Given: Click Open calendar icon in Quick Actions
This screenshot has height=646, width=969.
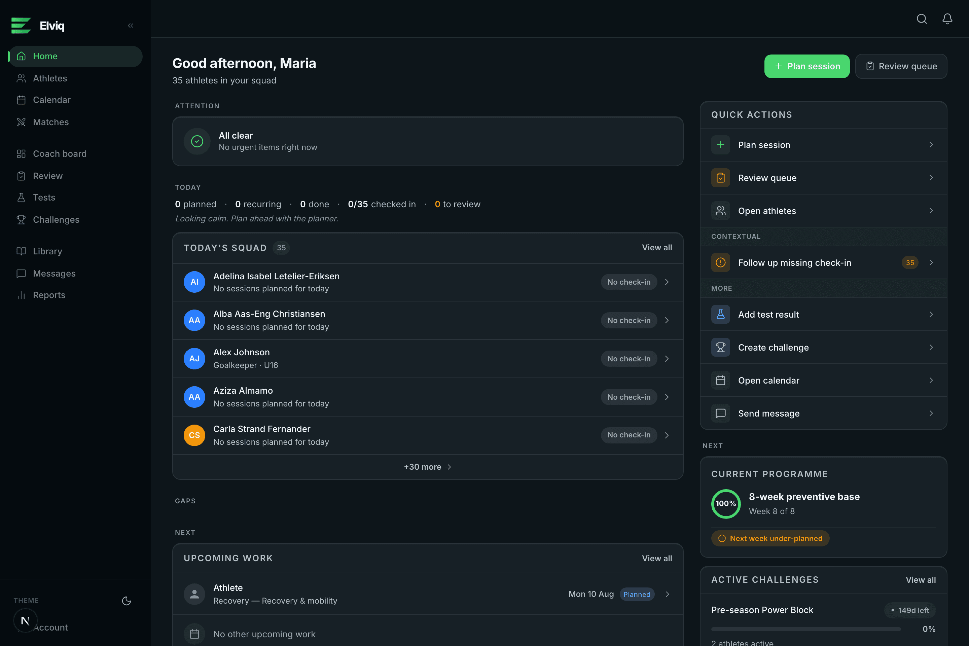Looking at the screenshot, I should [x=720, y=380].
